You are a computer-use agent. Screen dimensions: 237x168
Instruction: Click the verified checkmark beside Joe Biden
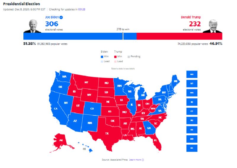click(61, 17)
